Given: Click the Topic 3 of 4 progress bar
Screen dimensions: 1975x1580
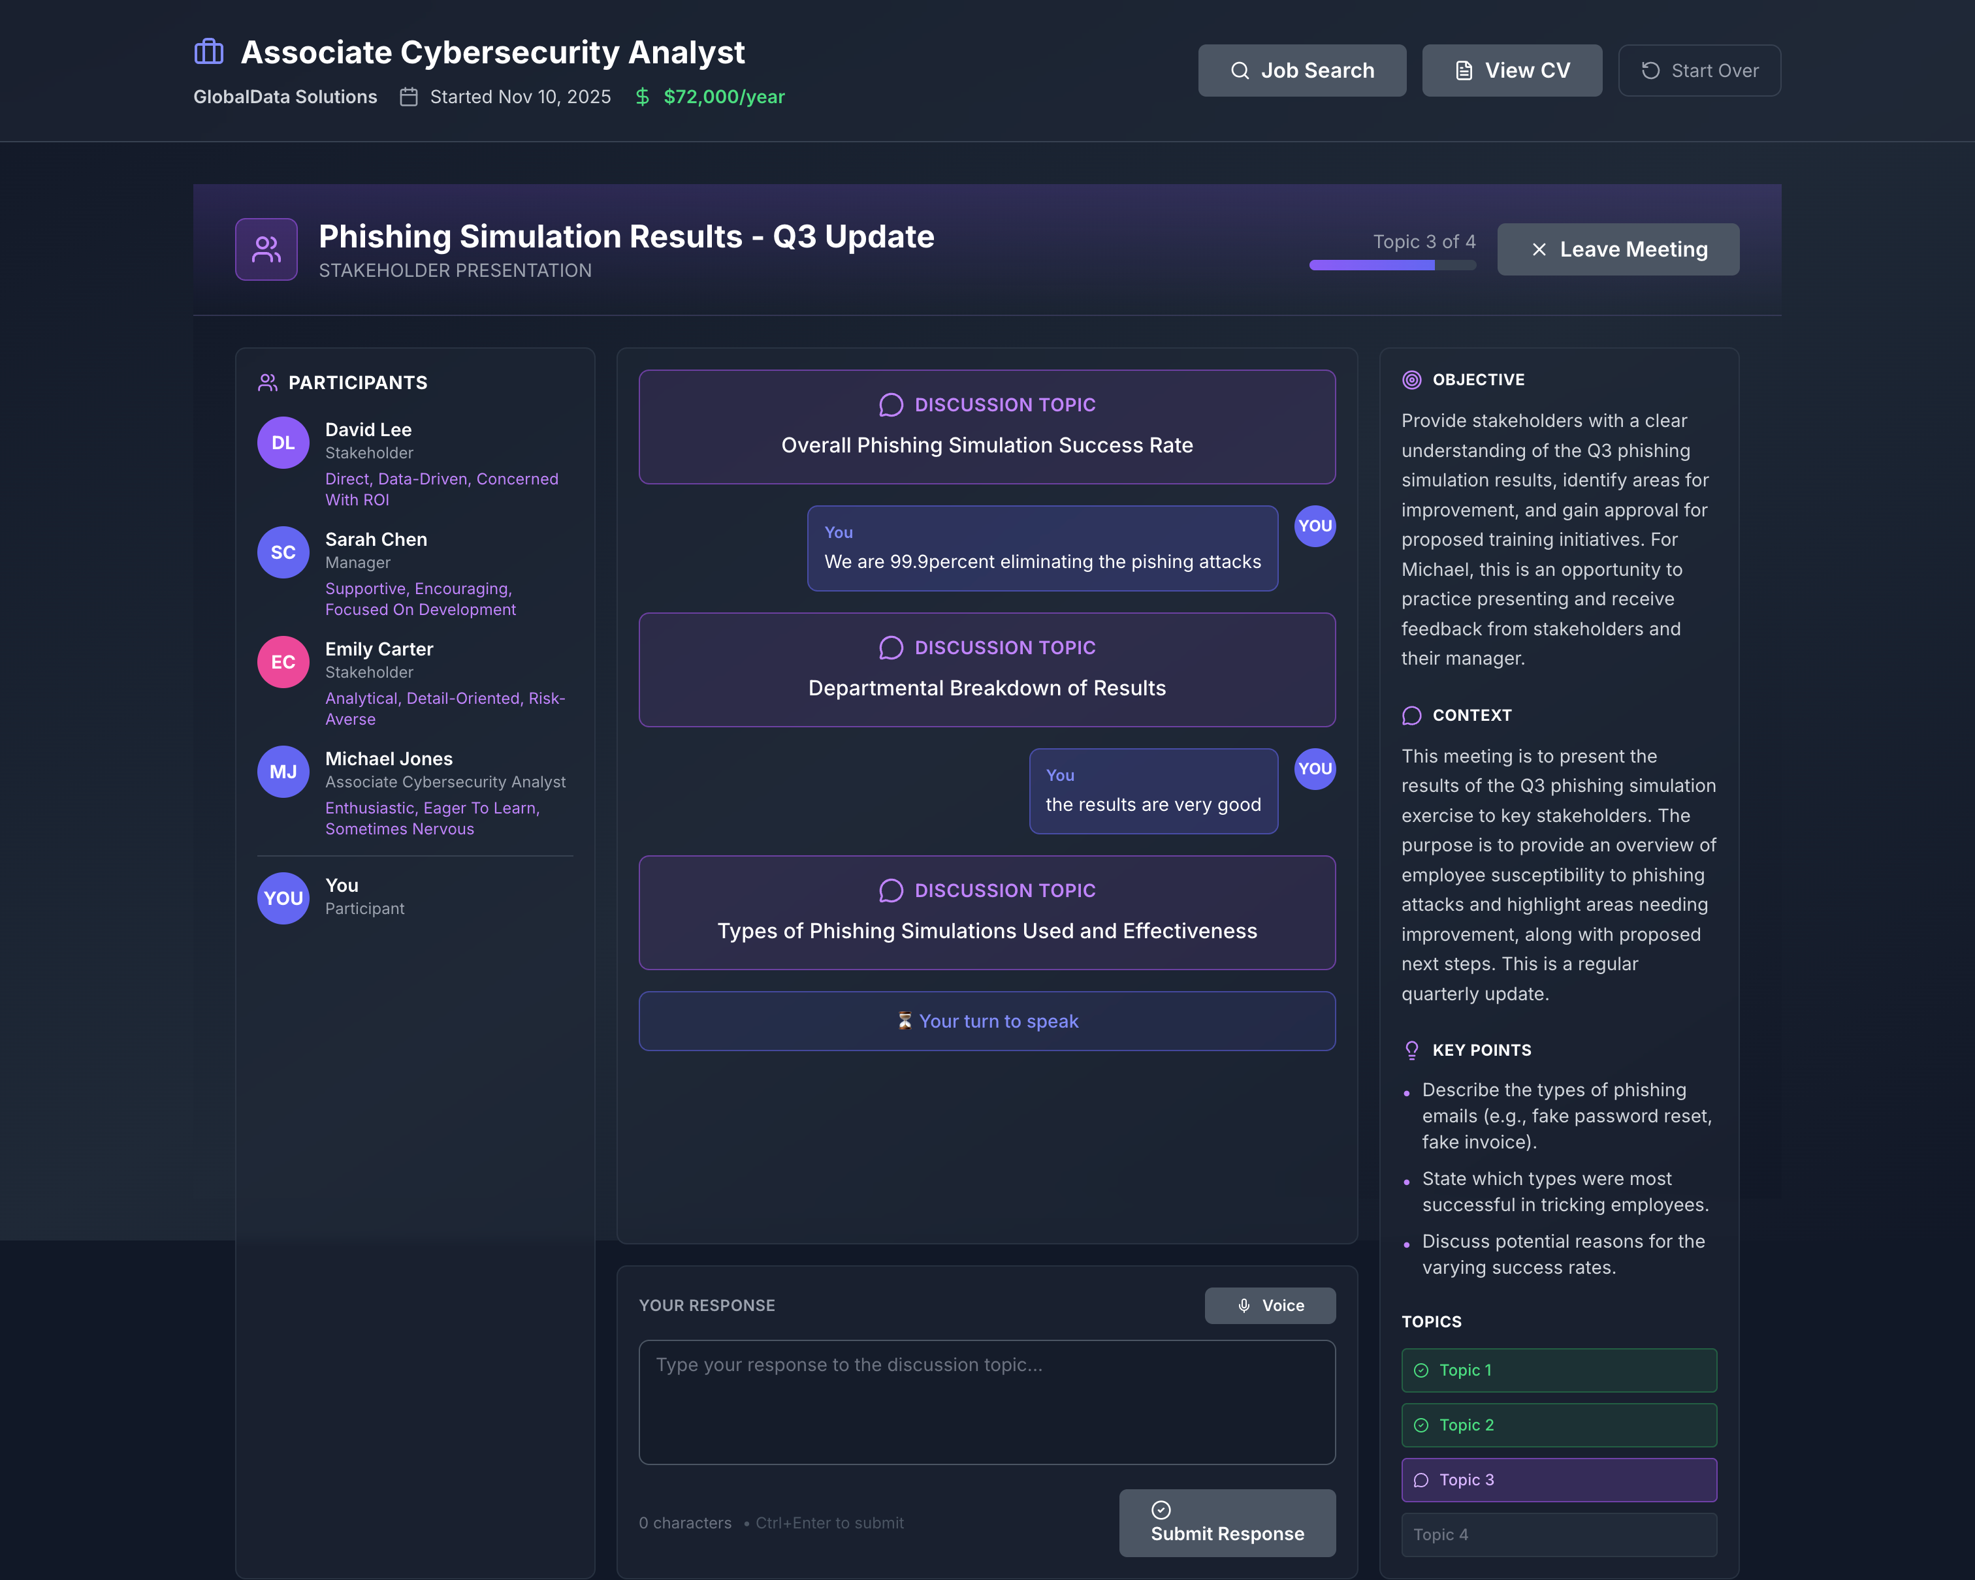Looking at the screenshot, I should 1392,266.
